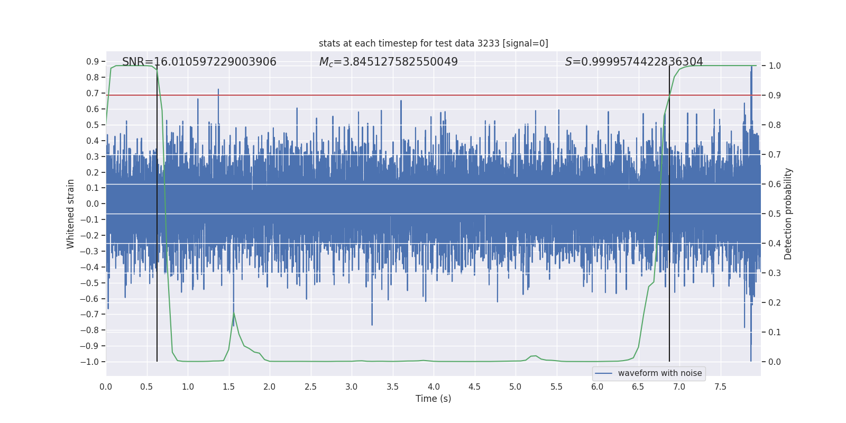Viewport: 846px width, 423px height.
Task: Click the right axis tick label 1.0
Action: click(774, 66)
